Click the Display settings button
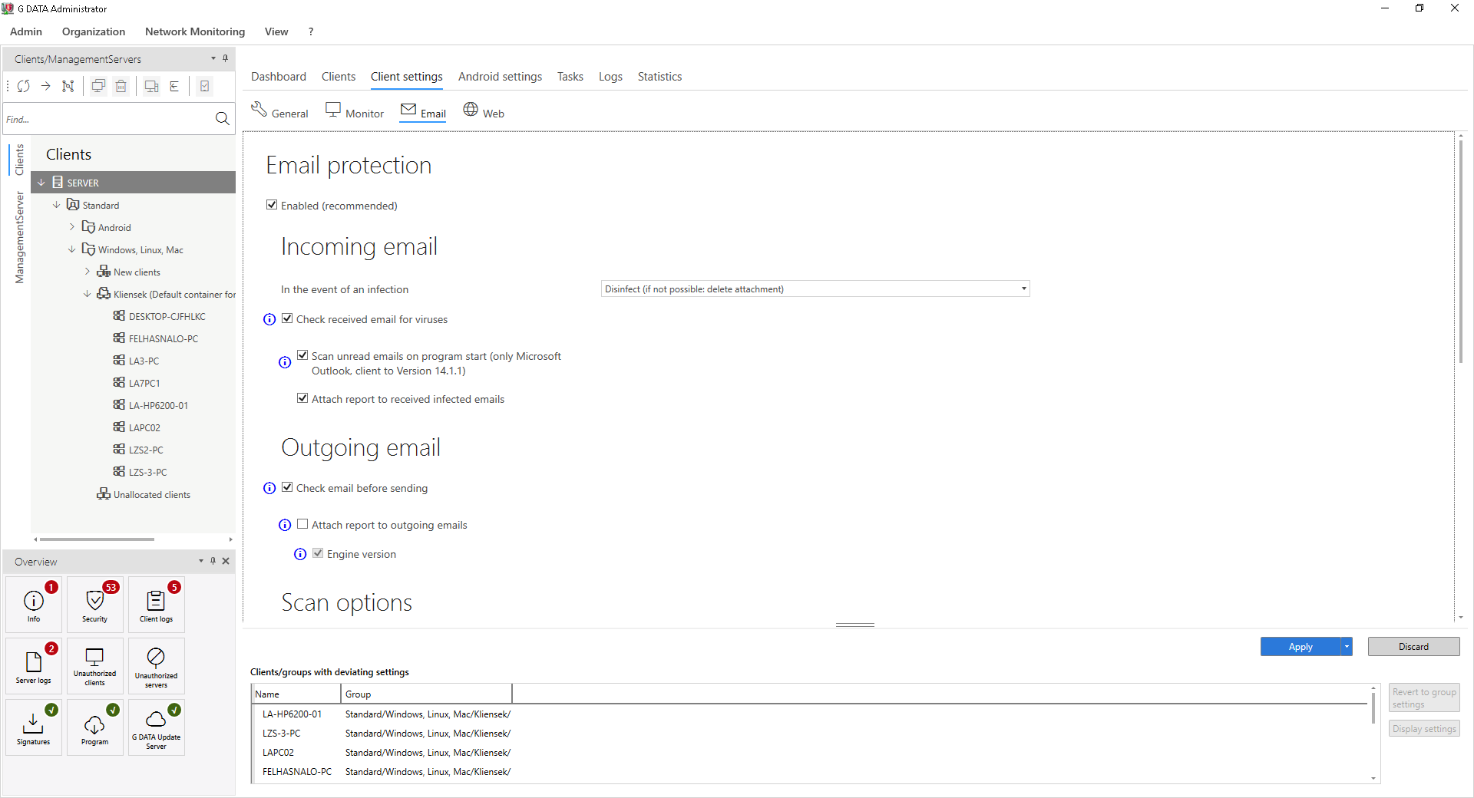Screen dimensions: 1474x798 (1424, 729)
